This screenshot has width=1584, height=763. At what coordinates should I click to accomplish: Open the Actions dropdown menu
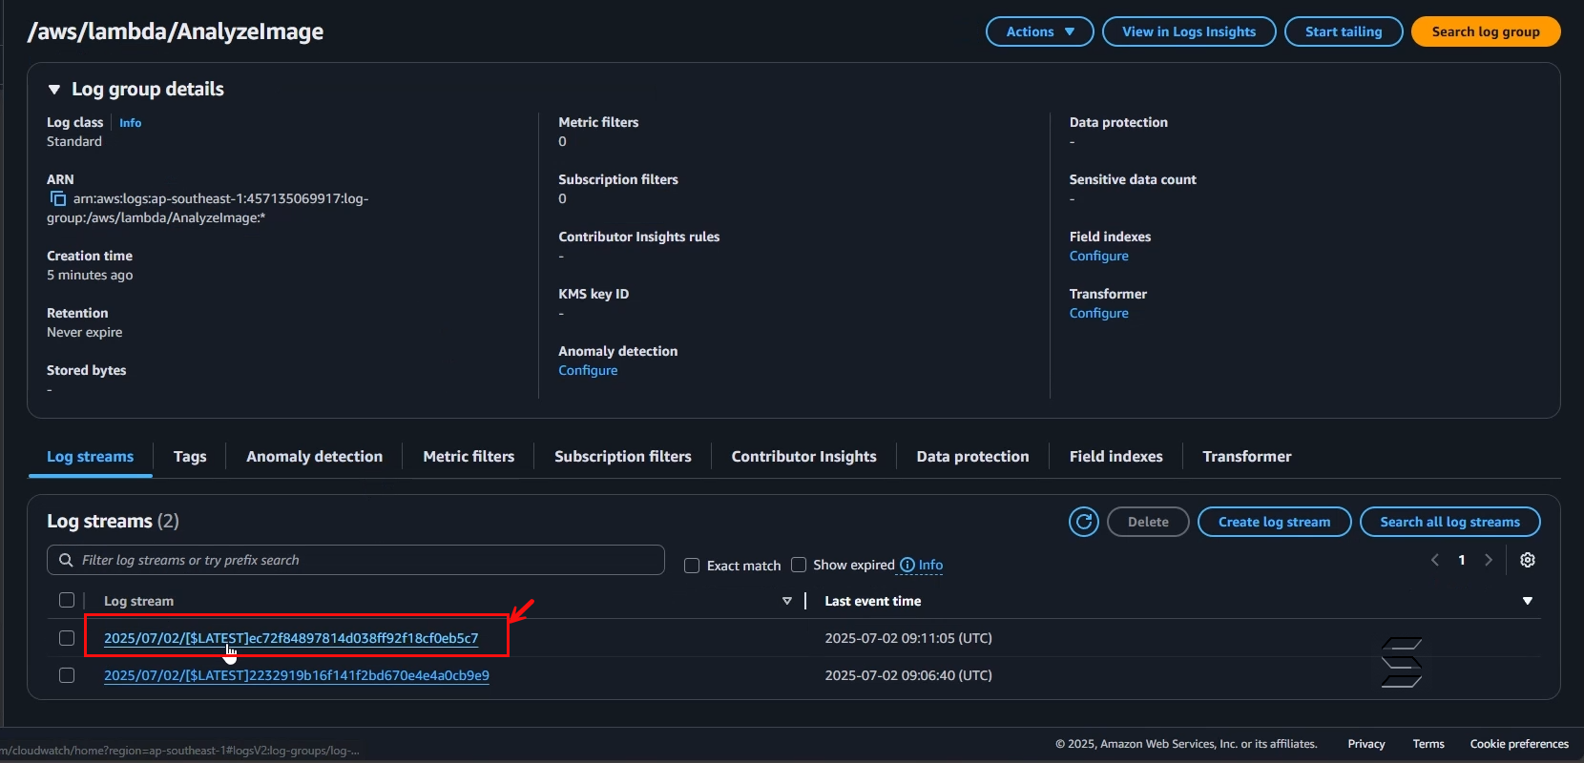coord(1040,31)
